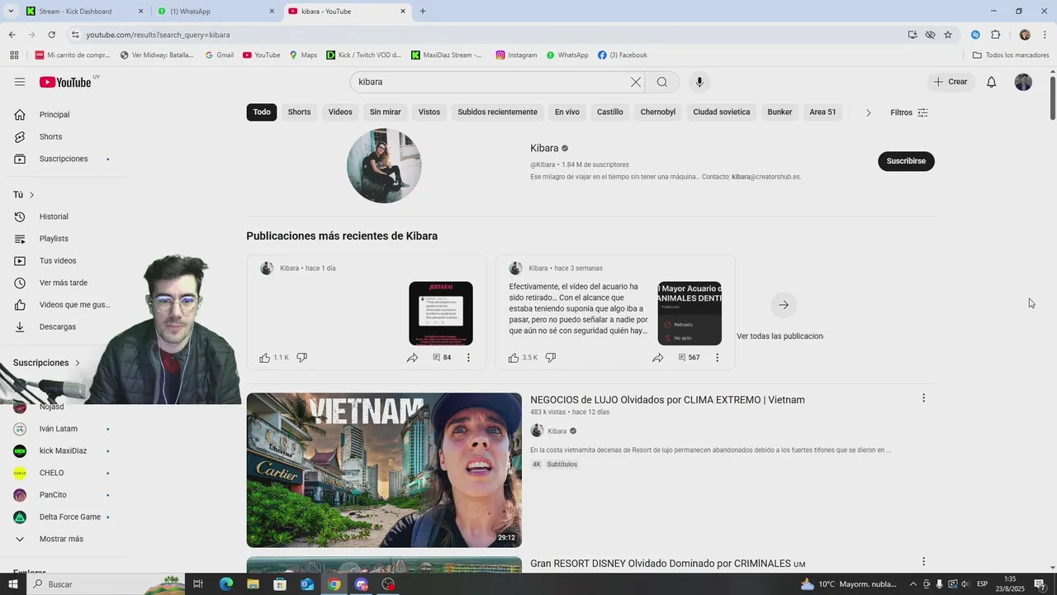
Task: Bookmark this page with the star icon
Action: click(948, 35)
